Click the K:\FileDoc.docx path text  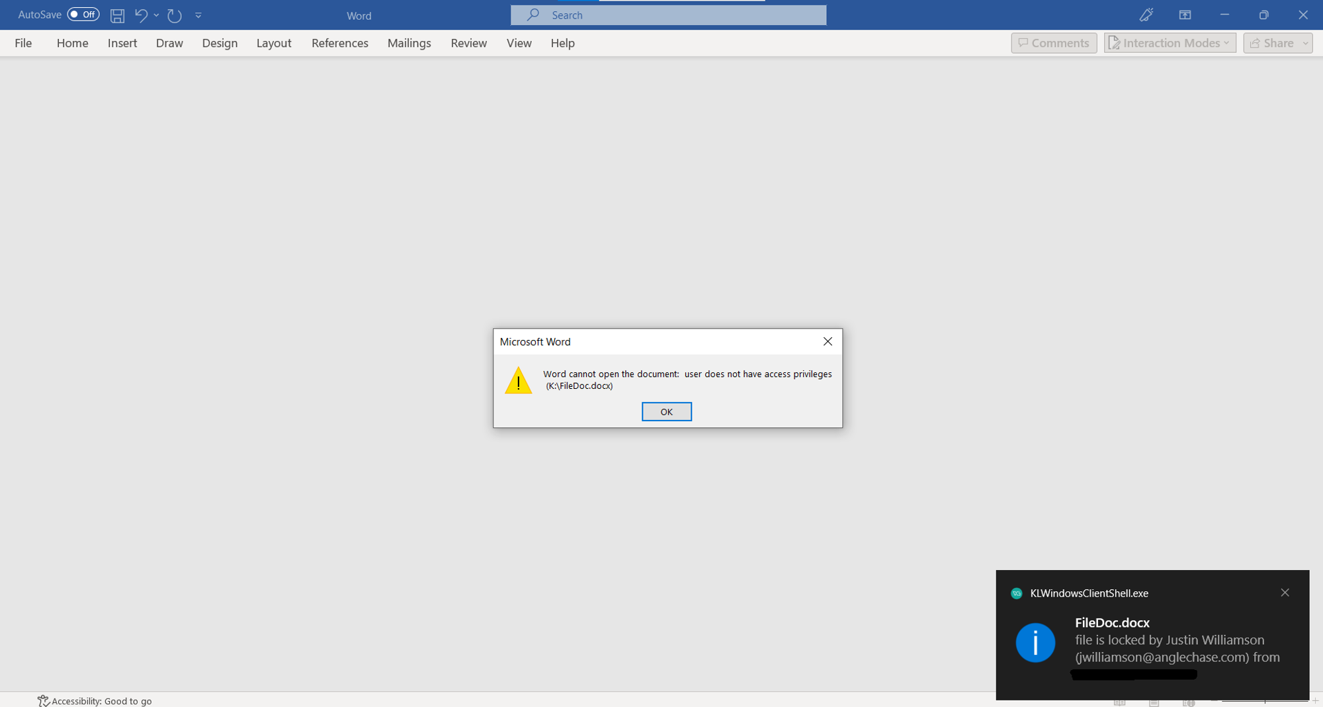[x=579, y=386]
